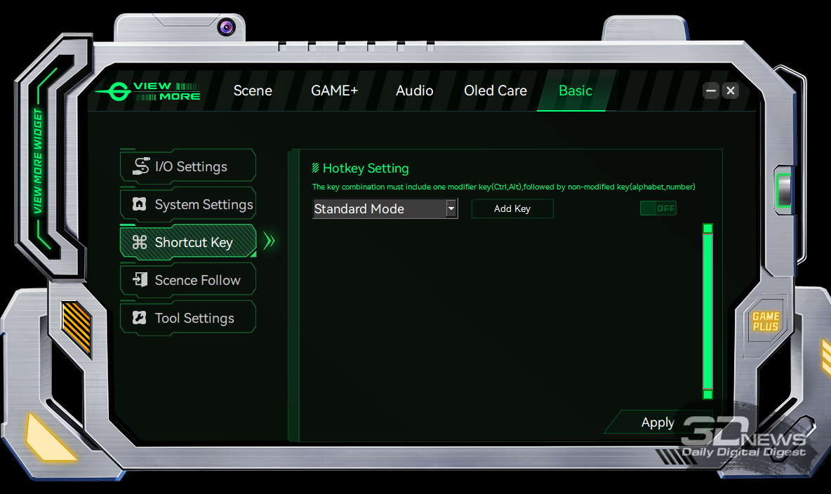
Task: Click the GAME PLUS badge icon
Action: tap(766, 322)
